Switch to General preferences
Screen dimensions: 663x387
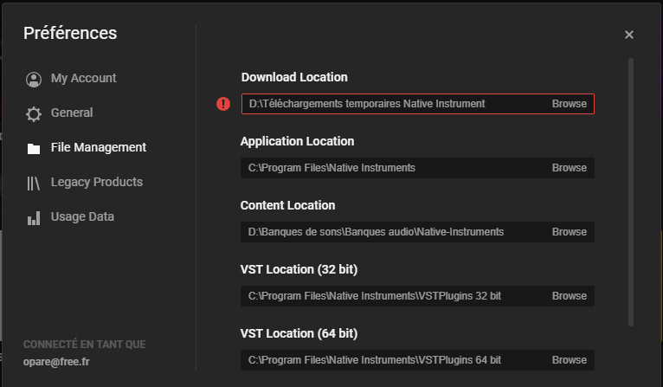[x=72, y=113]
